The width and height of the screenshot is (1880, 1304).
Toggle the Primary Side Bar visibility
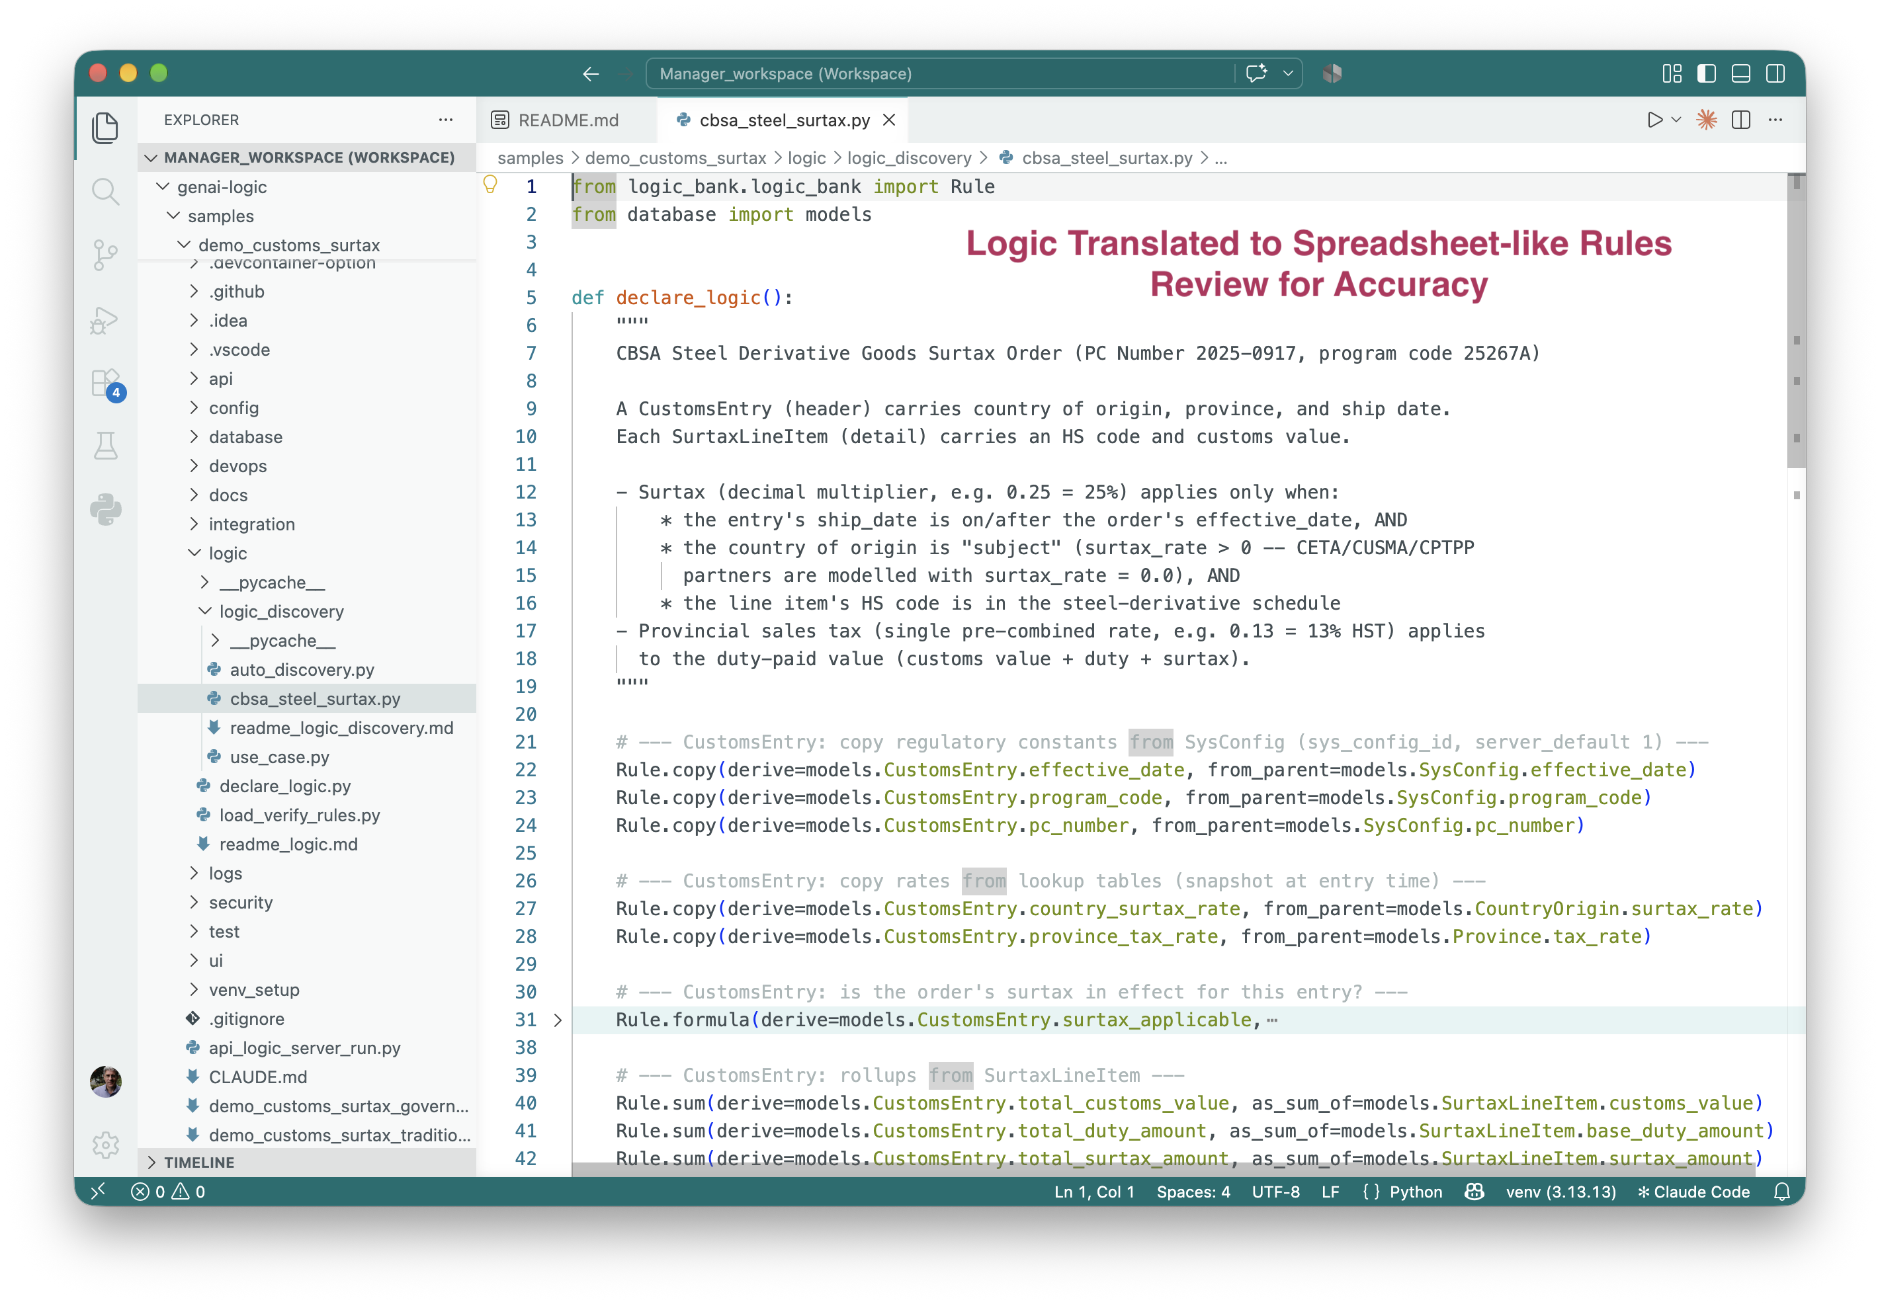pos(1706,73)
